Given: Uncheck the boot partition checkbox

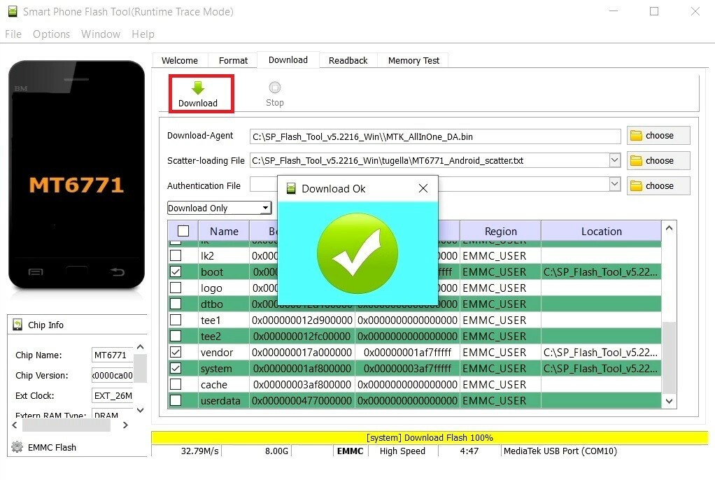Looking at the screenshot, I should coord(176,271).
